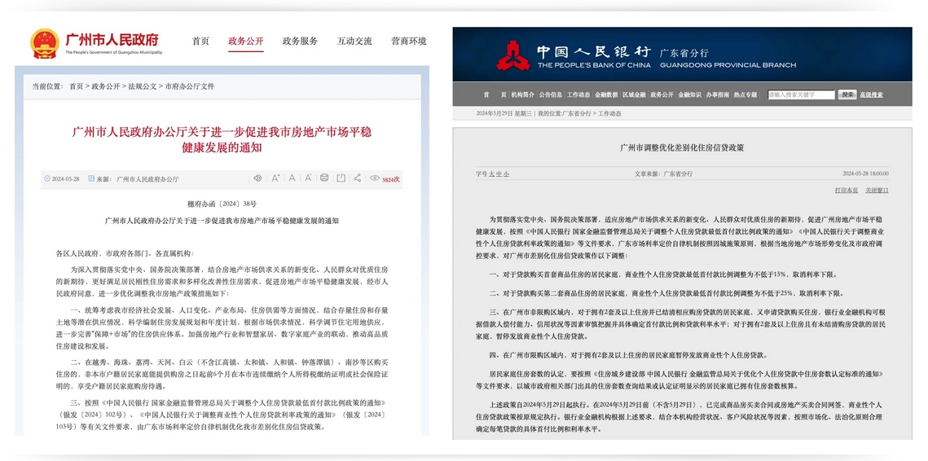The height and width of the screenshot is (461, 928).
Task: Set font size to 小 on PBOC article
Action: pyautogui.click(x=507, y=174)
